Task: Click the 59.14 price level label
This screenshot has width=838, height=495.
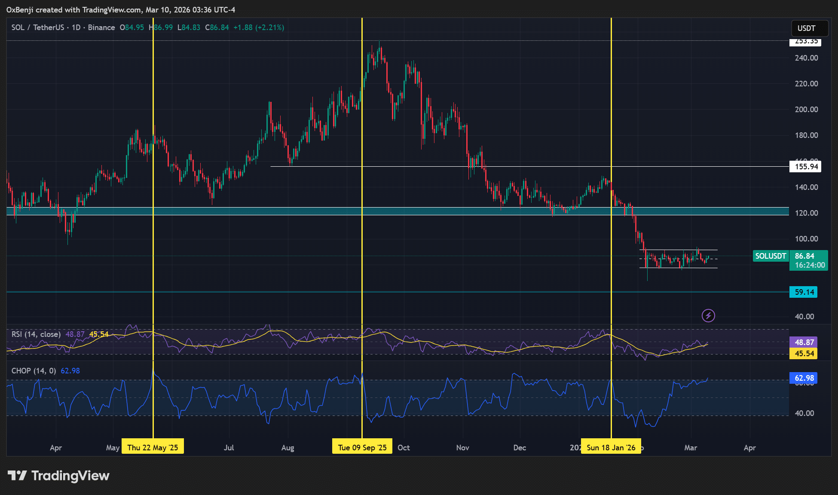Action: point(804,292)
